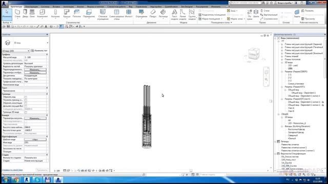Click the Масштаб вида 1 : 100 value
Viewport: 328px width, 184px height.
(x=35, y=57)
